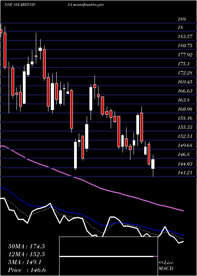Select the 141.21 price axis label
Image resolution: width=197 pixels, height=276 pixels.
185,173
